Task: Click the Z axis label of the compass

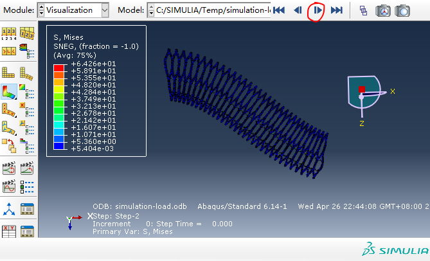Action: 362,123
